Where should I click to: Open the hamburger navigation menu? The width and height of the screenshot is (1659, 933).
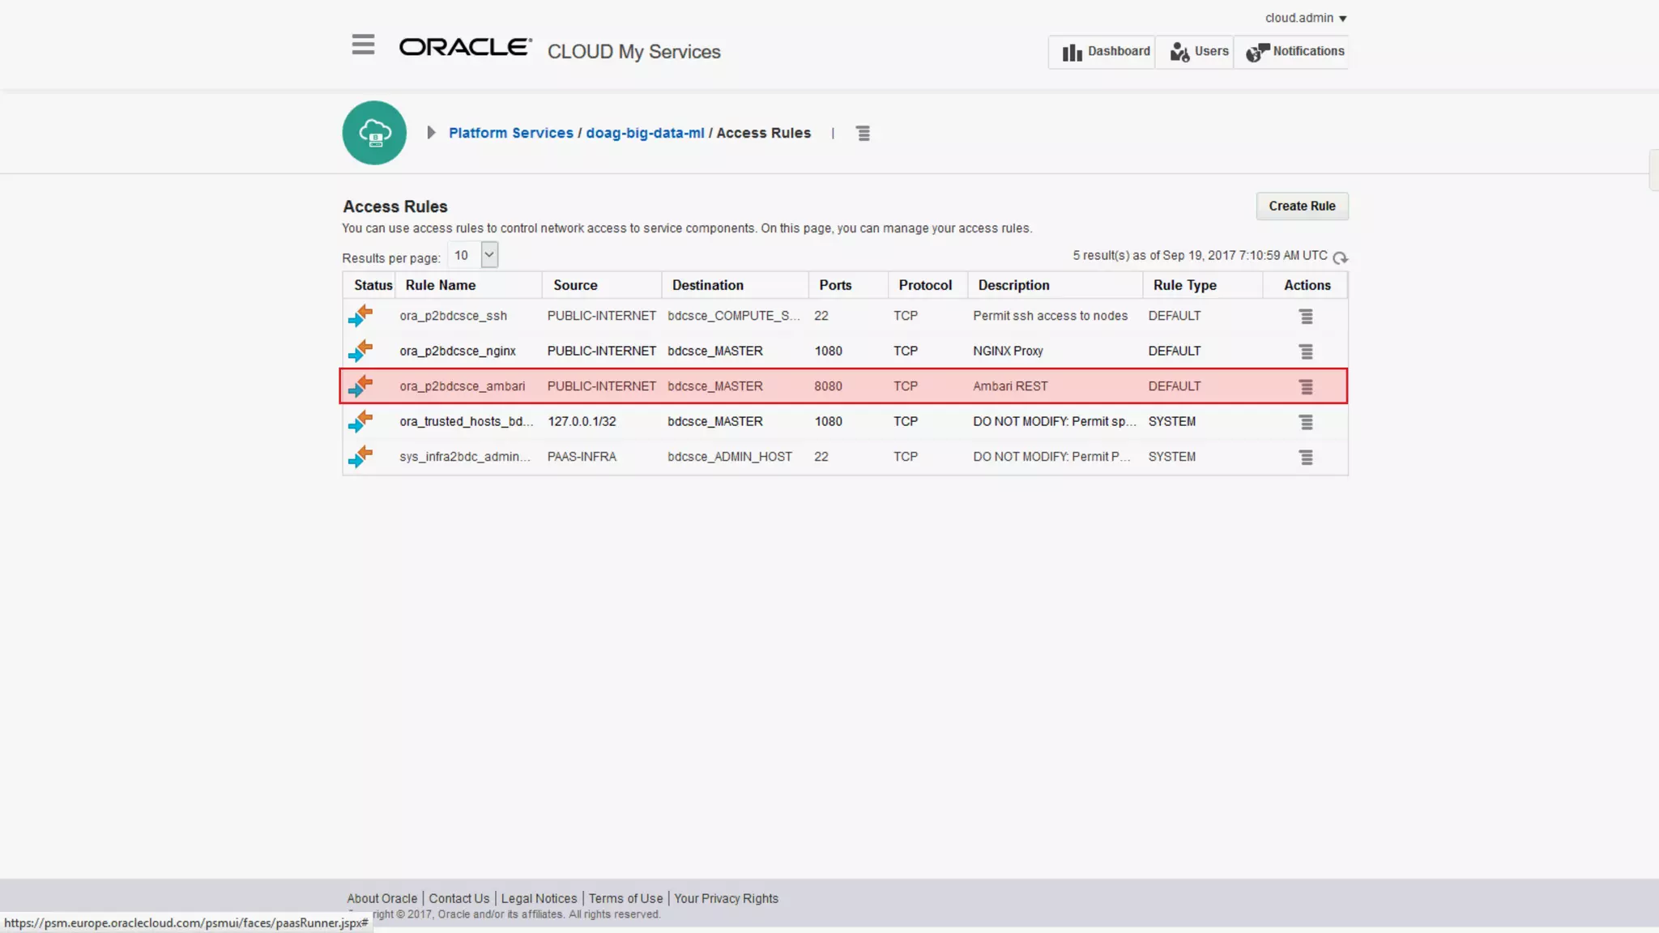pyautogui.click(x=363, y=45)
